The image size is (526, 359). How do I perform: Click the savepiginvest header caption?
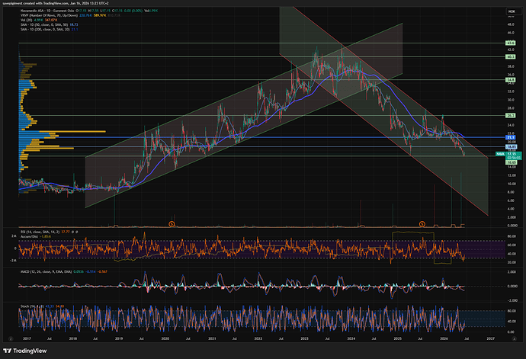56,3
